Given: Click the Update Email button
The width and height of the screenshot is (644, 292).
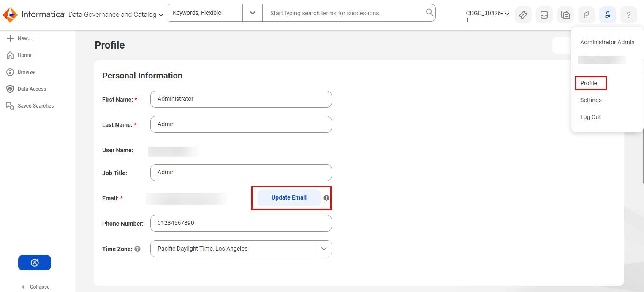Looking at the screenshot, I should (289, 197).
